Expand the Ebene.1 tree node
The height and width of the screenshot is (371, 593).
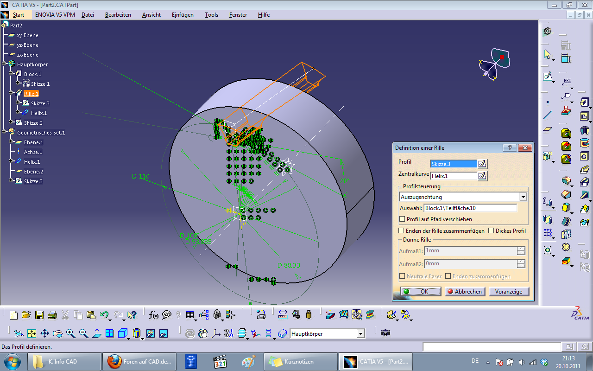[x=11, y=142]
